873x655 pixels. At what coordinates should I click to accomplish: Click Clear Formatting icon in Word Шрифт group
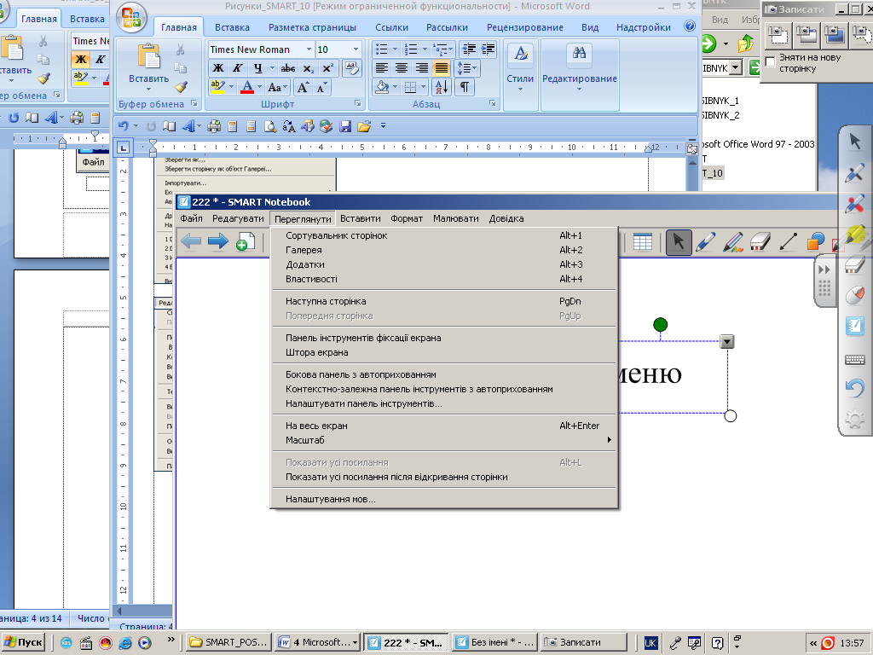click(352, 68)
